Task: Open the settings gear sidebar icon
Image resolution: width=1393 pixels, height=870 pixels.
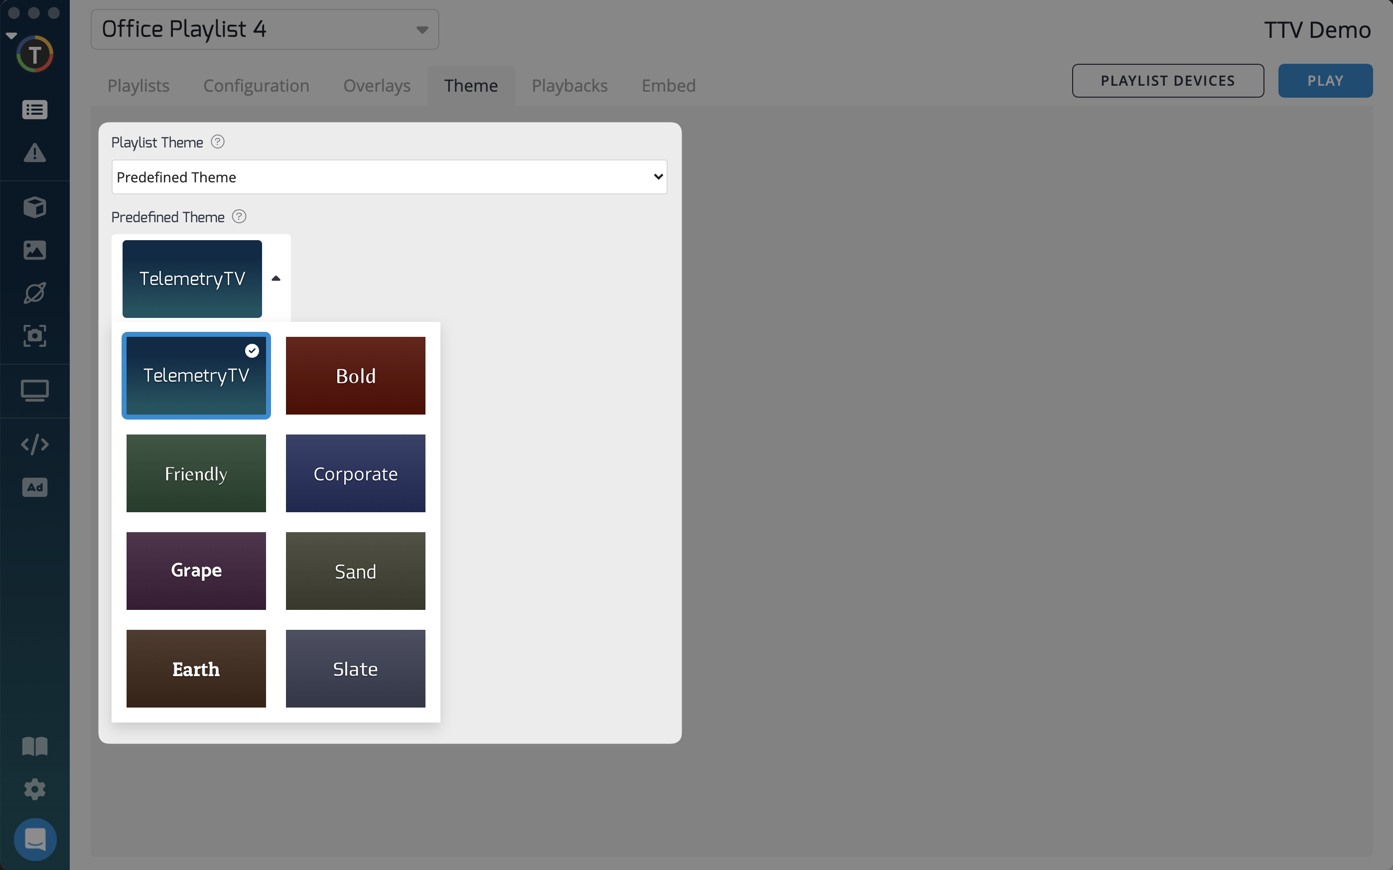Action: [x=34, y=789]
